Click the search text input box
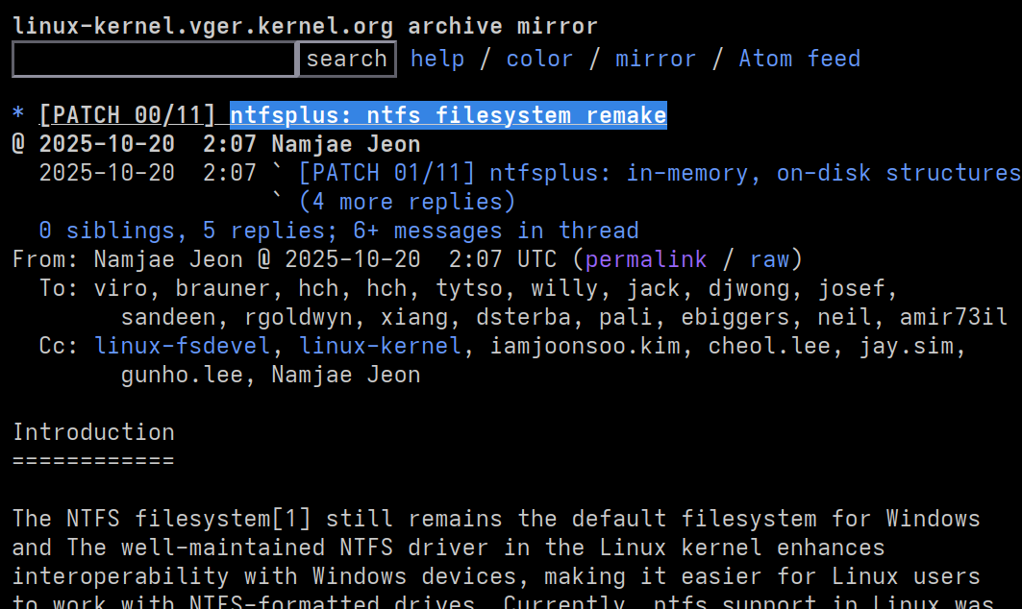This screenshot has width=1022, height=609. (x=154, y=59)
